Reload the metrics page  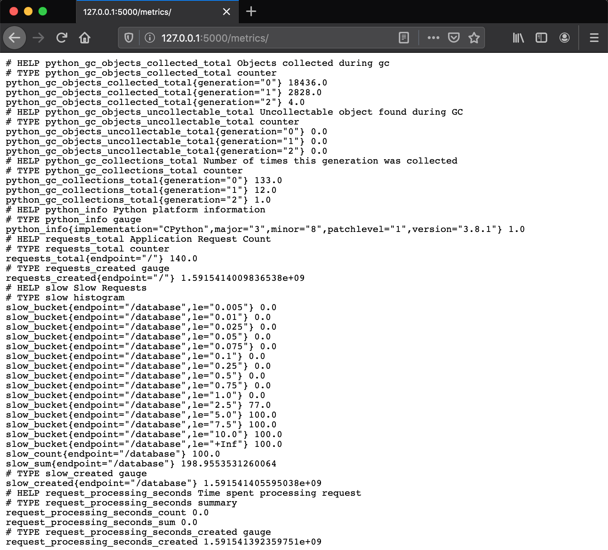[62, 38]
